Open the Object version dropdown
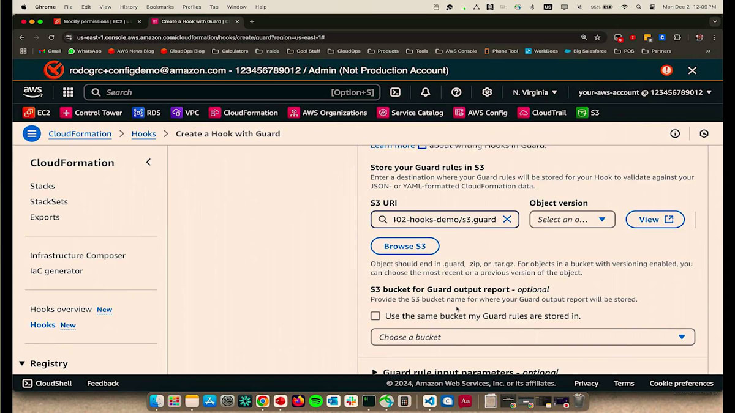Screen dimensions: 735x413 (x=572, y=220)
